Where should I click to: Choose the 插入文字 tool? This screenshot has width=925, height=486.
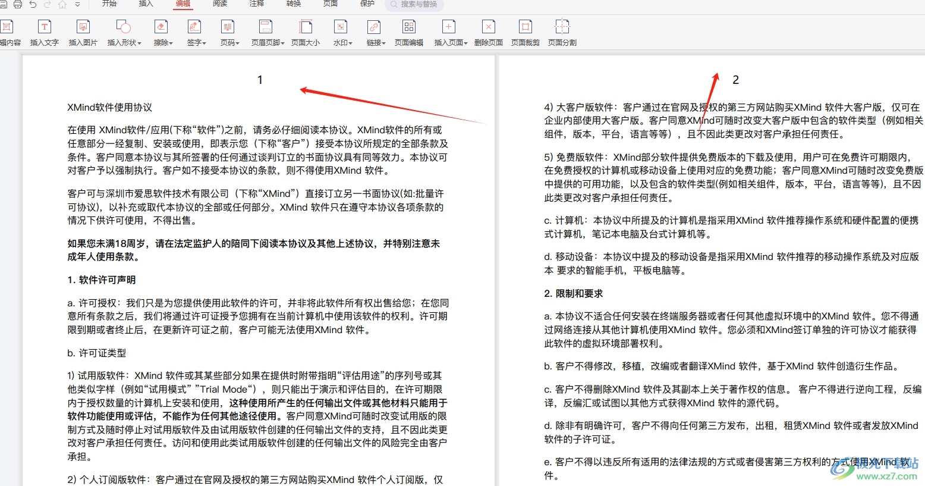click(x=45, y=33)
